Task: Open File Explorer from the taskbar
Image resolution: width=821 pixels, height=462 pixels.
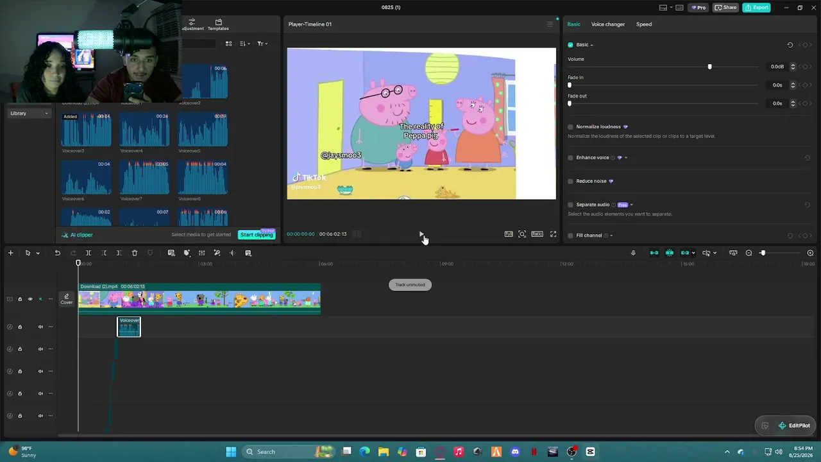Action: [384, 452]
